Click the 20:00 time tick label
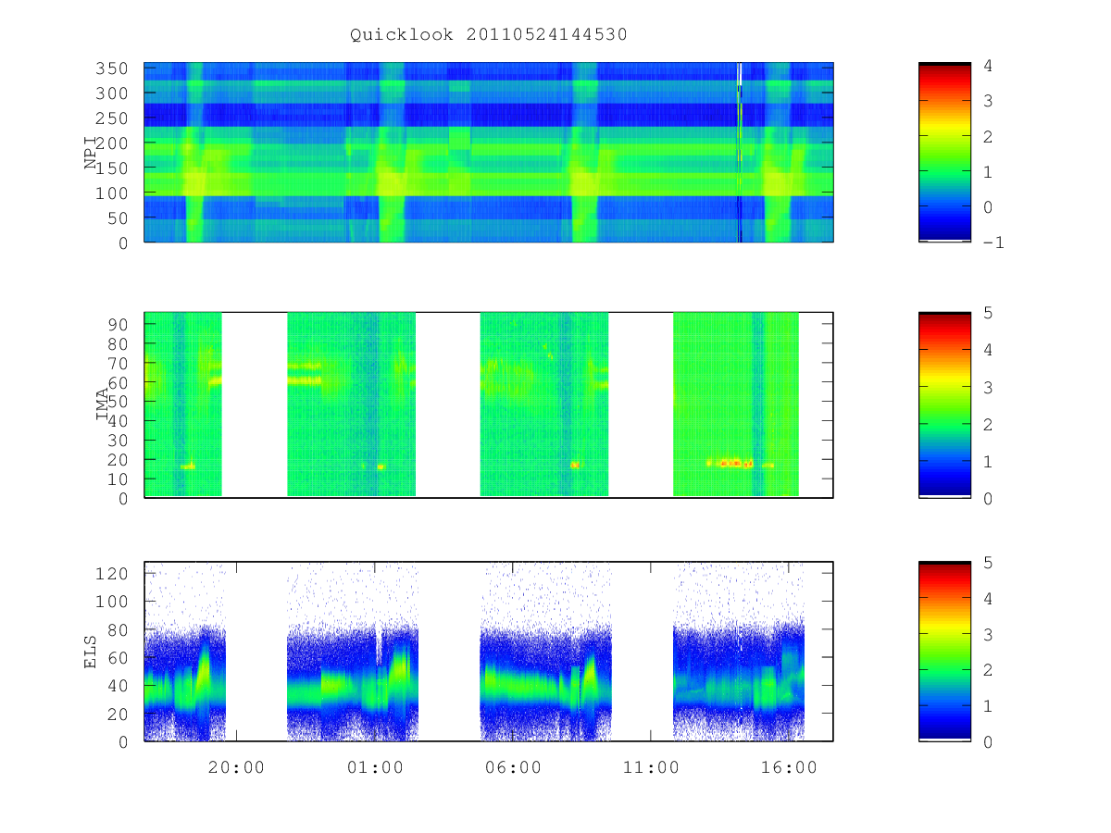Viewport: 1111px width, 833px height. (x=236, y=767)
